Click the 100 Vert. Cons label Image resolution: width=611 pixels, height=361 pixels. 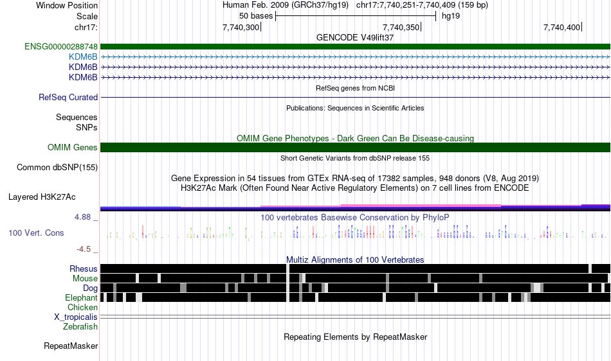[x=36, y=233]
